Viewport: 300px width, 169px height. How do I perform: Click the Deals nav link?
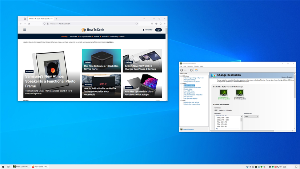tap(122, 36)
